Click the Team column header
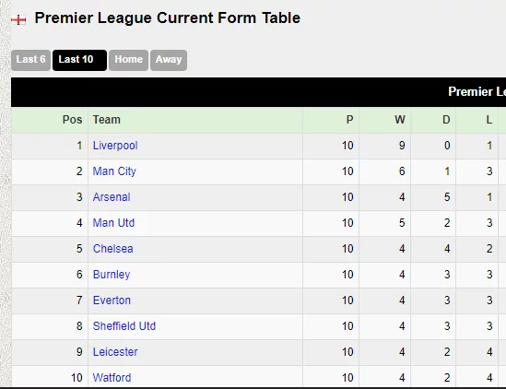Image resolution: width=506 pixels, height=389 pixels. coord(107,120)
